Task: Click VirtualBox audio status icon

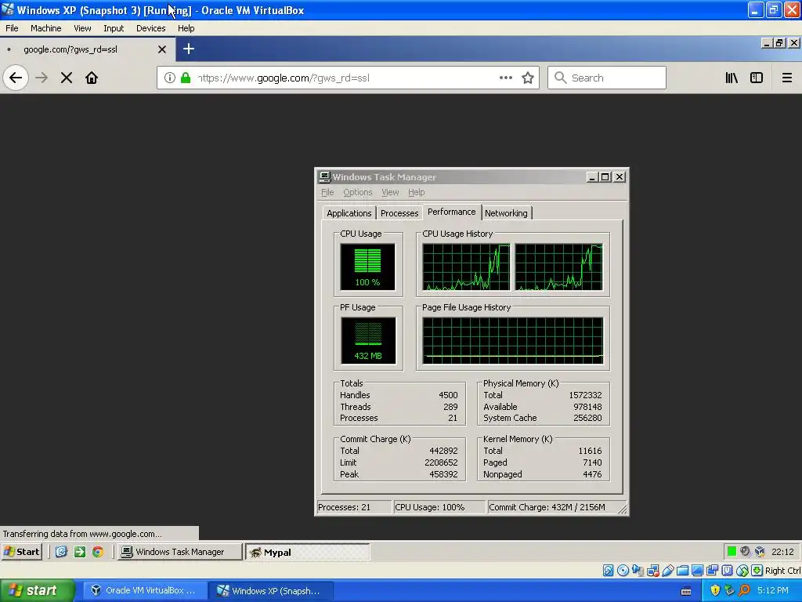Action: (x=638, y=571)
